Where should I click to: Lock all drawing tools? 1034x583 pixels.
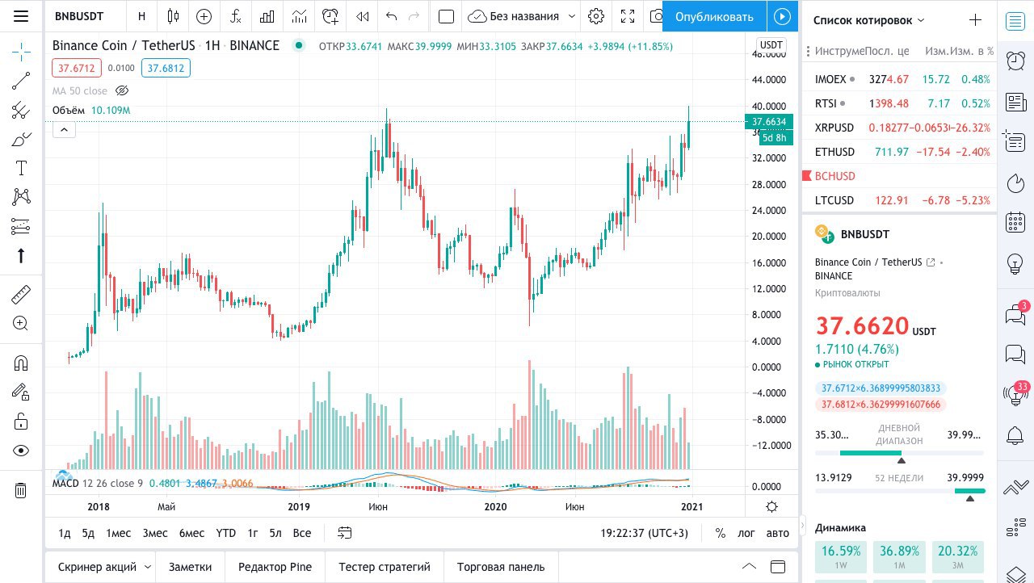tap(21, 422)
